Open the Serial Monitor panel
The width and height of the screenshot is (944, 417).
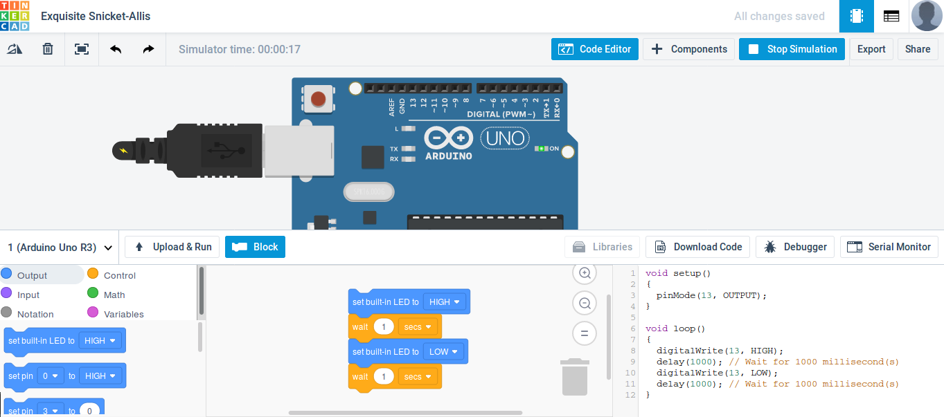889,247
